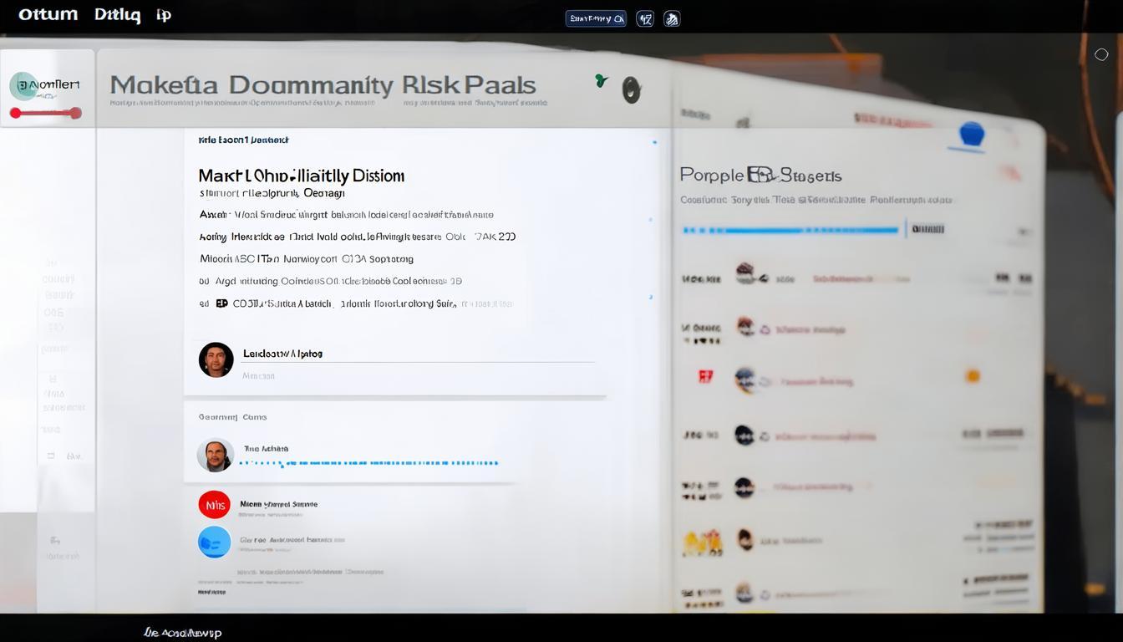Click the Leidootw Alpatog input field
The width and height of the screenshot is (1123, 642).
(x=418, y=354)
